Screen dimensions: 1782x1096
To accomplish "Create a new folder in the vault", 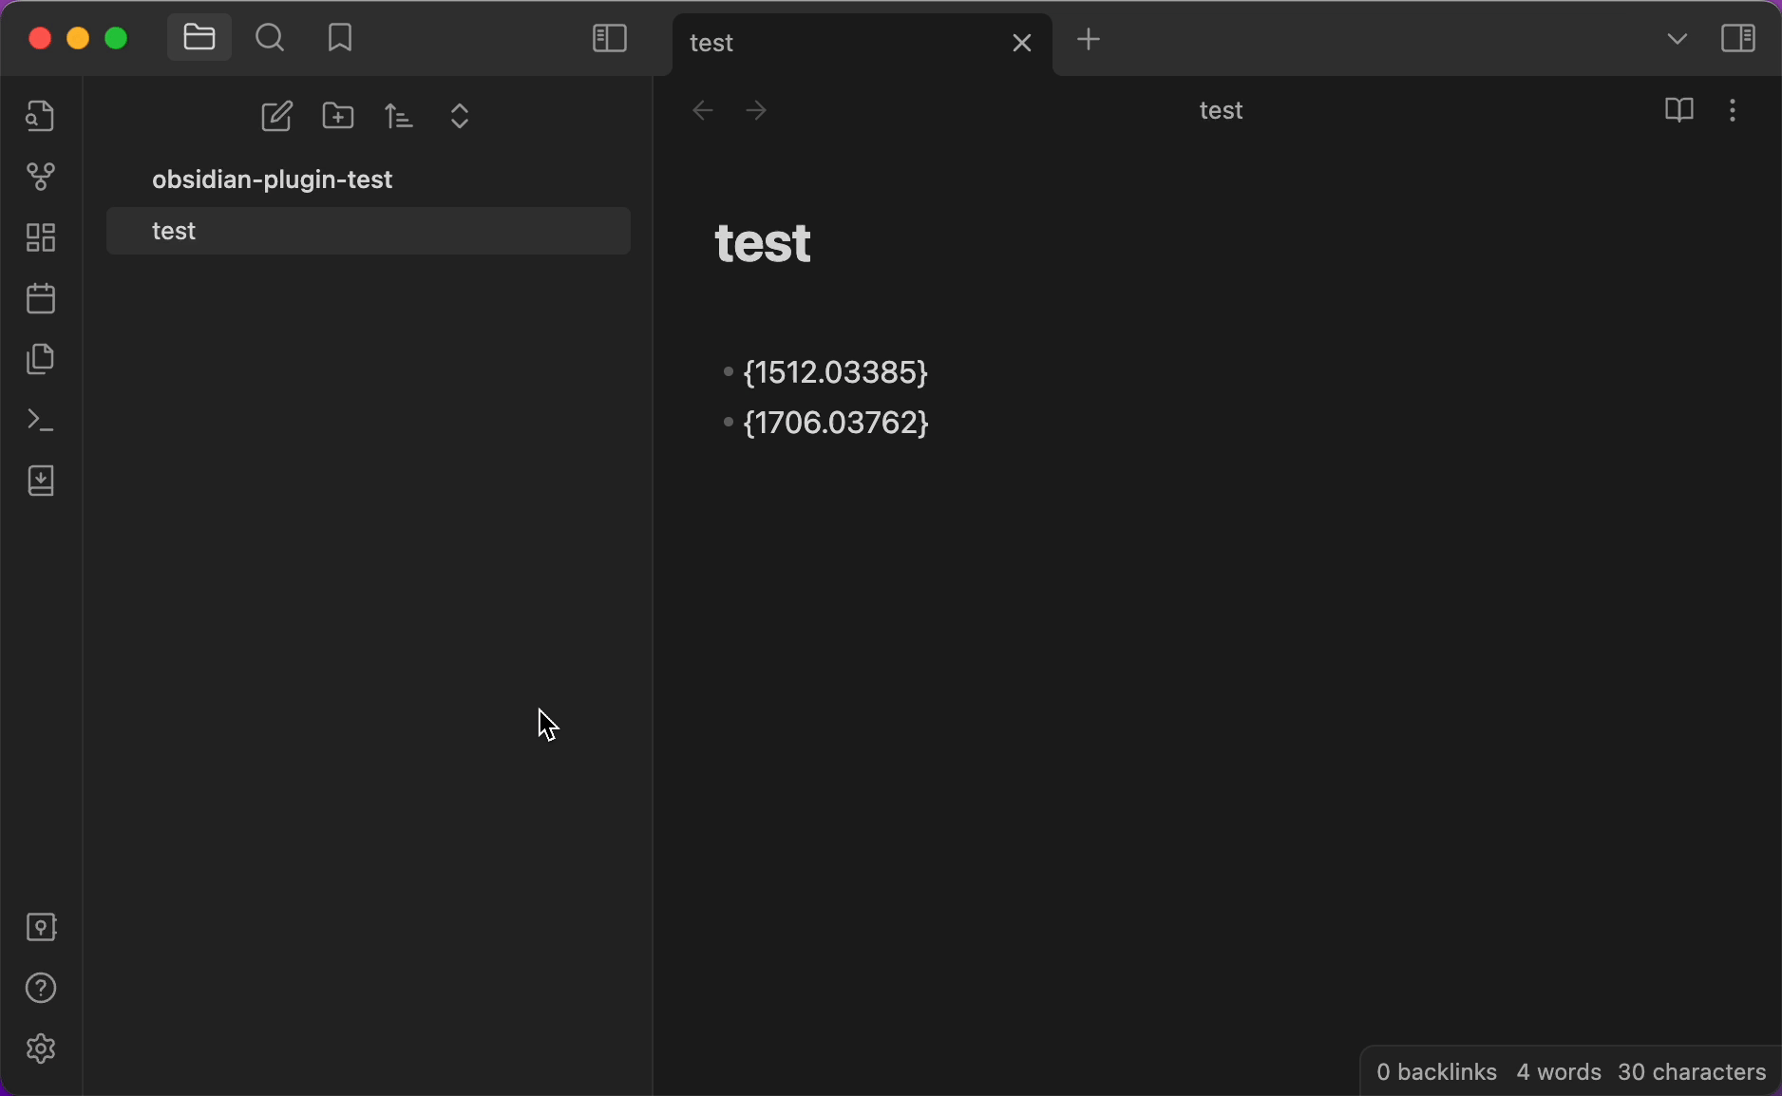I will pyautogui.click(x=339, y=116).
